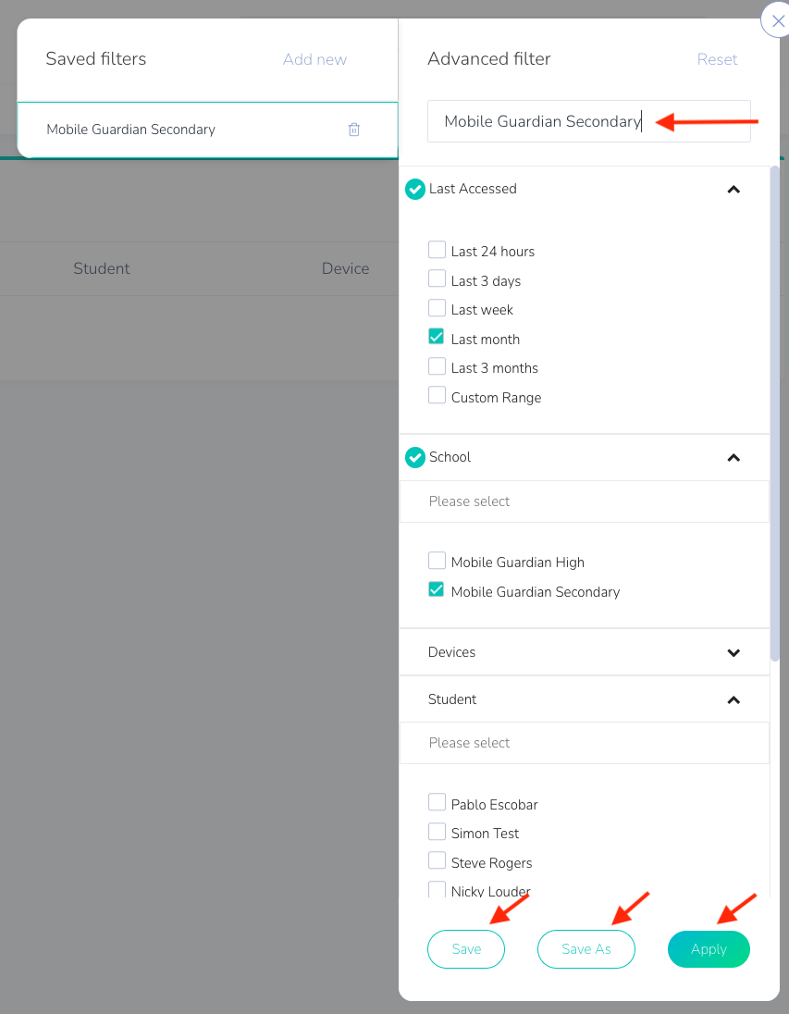
Task: Enable the Mobile Guardian High checkbox
Action: pyautogui.click(x=437, y=561)
